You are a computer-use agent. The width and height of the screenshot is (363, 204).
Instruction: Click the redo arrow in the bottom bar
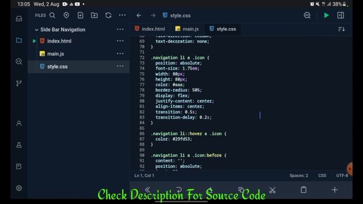pyautogui.click(x=179, y=190)
